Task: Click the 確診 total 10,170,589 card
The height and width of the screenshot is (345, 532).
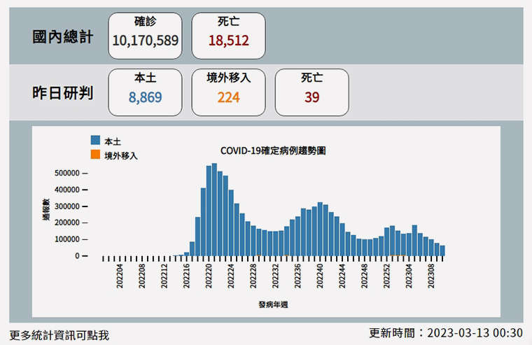Action: (x=145, y=36)
